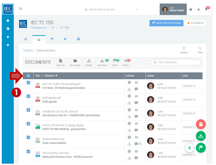
Task: Uncheck the Team responsibilities checkbox
Action: [28, 138]
